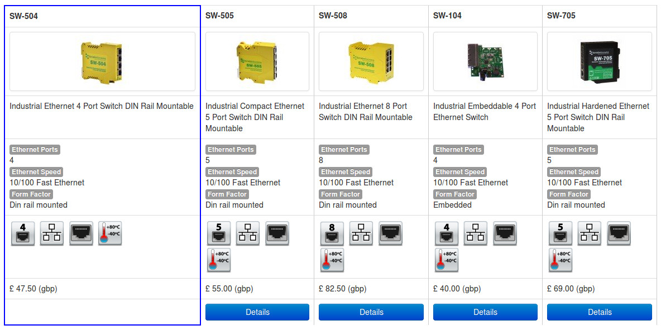The width and height of the screenshot is (661, 330).
Task: Click the network topology icon under SW-505
Action: pos(248,233)
